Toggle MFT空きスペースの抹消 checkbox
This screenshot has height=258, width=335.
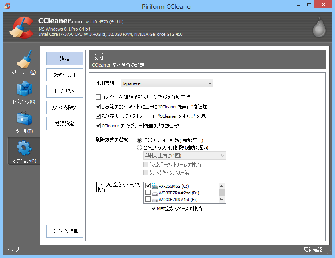click(153, 208)
